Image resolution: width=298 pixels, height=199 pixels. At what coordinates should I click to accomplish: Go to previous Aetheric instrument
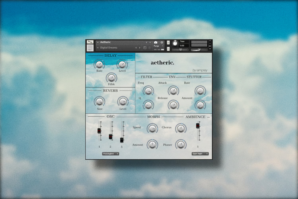click(146, 42)
